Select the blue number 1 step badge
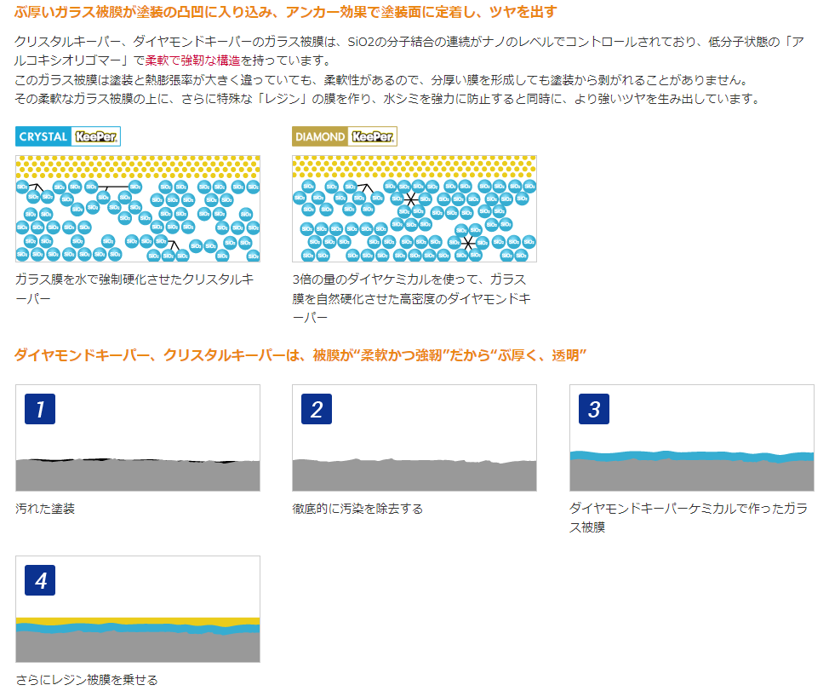The width and height of the screenshot is (829, 691). (40, 410)
